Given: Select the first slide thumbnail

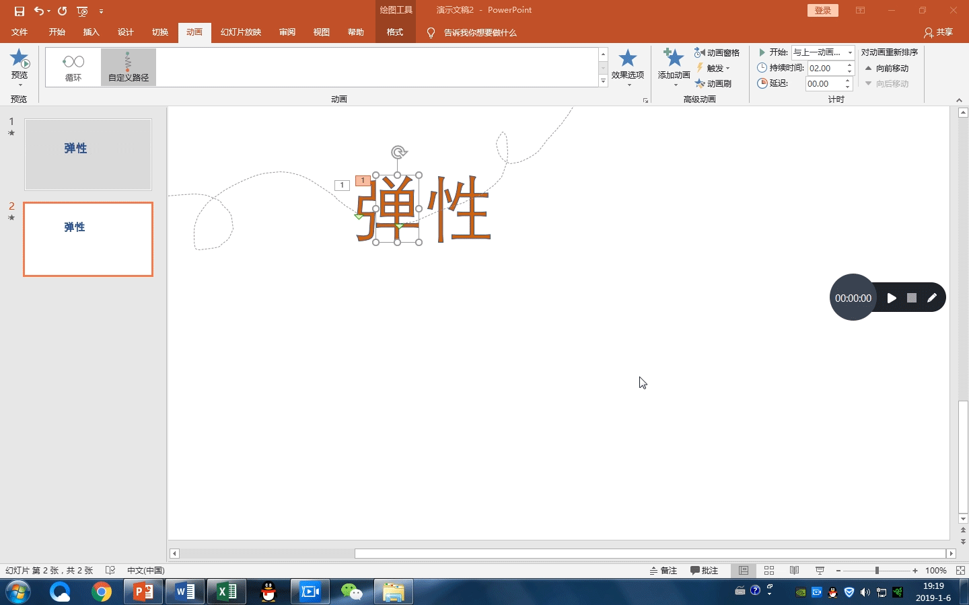Looking at the screenshot, I should [x=88, y=154].
